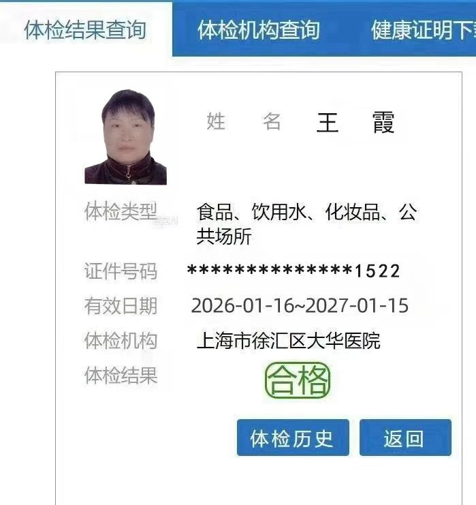
Task: Click the 体检类型 label
Action: [x=121, y=211]
